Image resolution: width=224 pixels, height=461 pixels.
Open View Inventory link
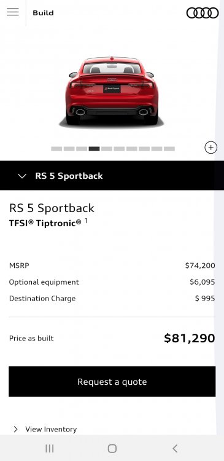[51, 429]
